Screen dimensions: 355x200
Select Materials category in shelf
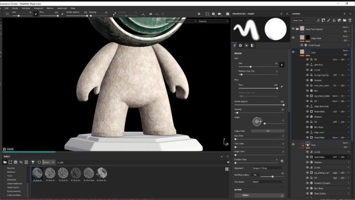(x=12, y=179)
